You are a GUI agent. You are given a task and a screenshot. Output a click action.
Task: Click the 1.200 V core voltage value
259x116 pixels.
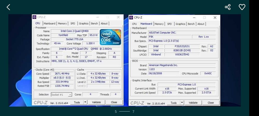90,43
